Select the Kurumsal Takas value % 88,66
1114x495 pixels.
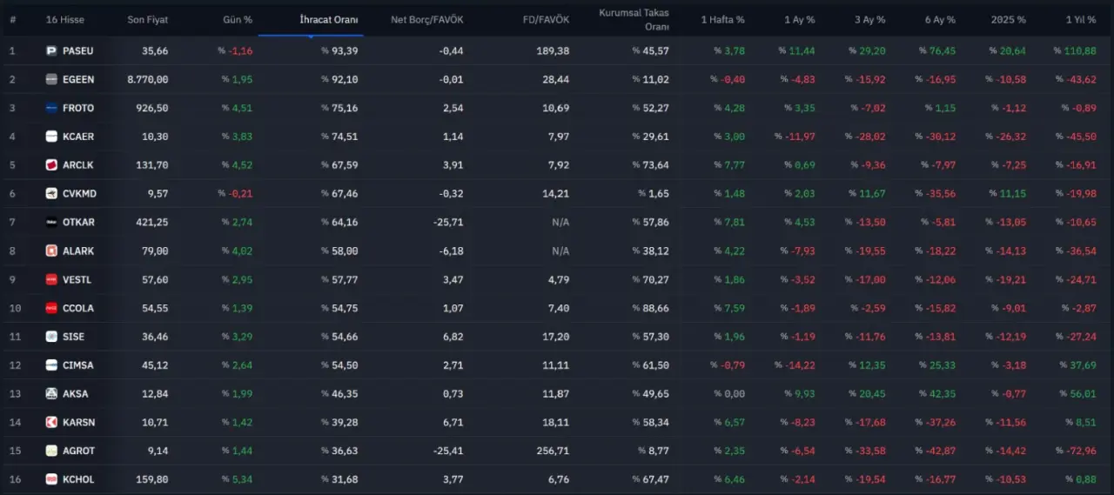650,308
